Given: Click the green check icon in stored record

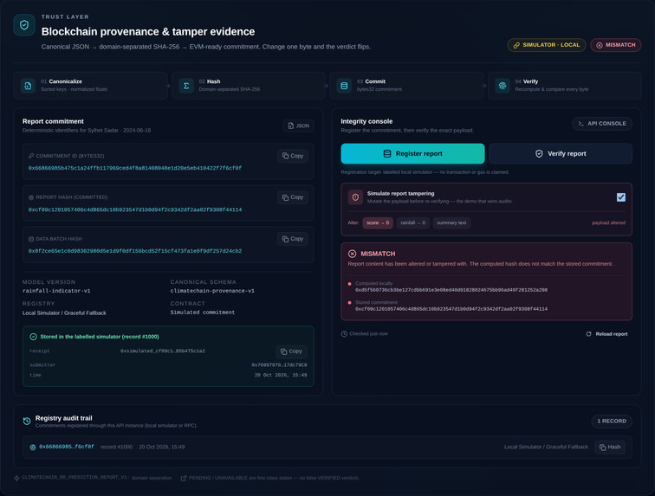Looking at the screenshot, I should (x=34, y=337).
